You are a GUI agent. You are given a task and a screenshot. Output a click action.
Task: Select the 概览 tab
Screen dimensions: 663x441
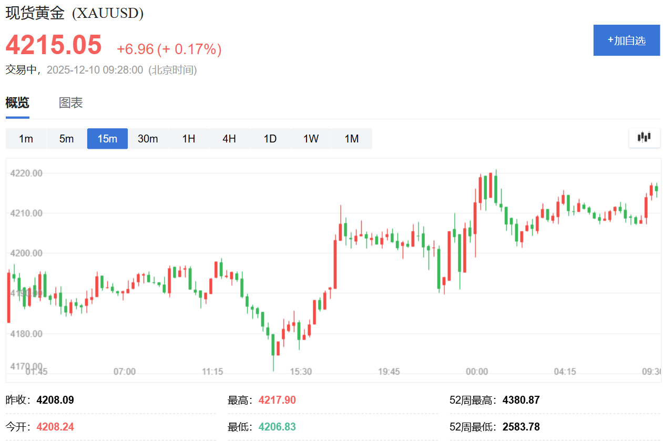pos(17,103)
